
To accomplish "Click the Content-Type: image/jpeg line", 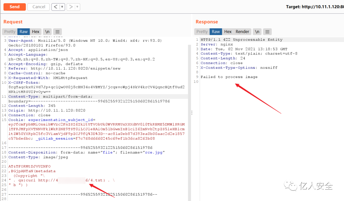I will tap(38, 157).
